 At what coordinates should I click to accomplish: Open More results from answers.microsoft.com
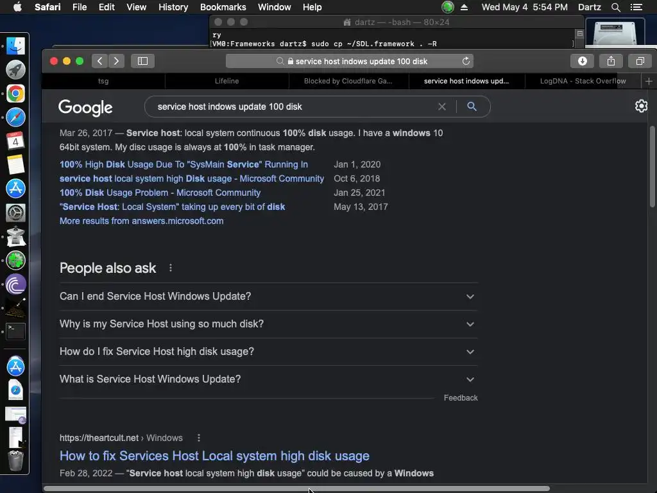141,221
